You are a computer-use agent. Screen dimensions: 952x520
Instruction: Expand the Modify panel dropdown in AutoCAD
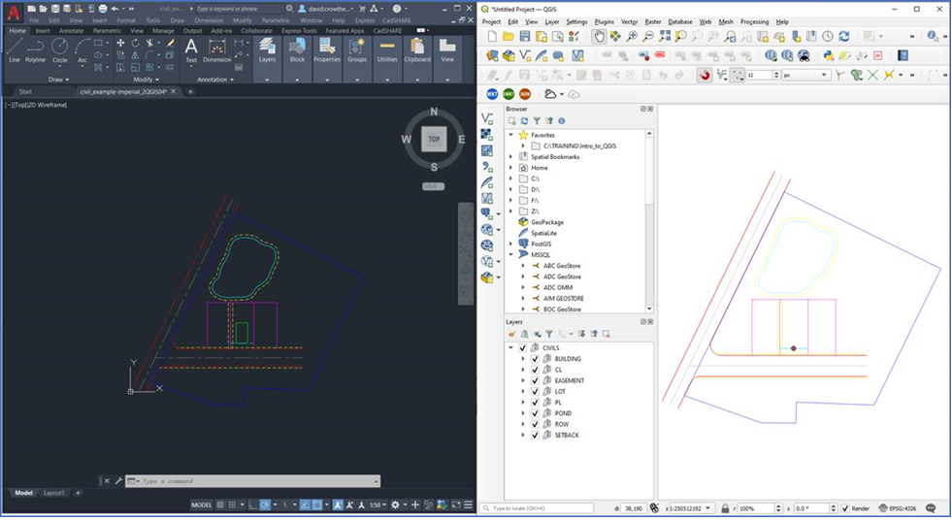[146, 80]
